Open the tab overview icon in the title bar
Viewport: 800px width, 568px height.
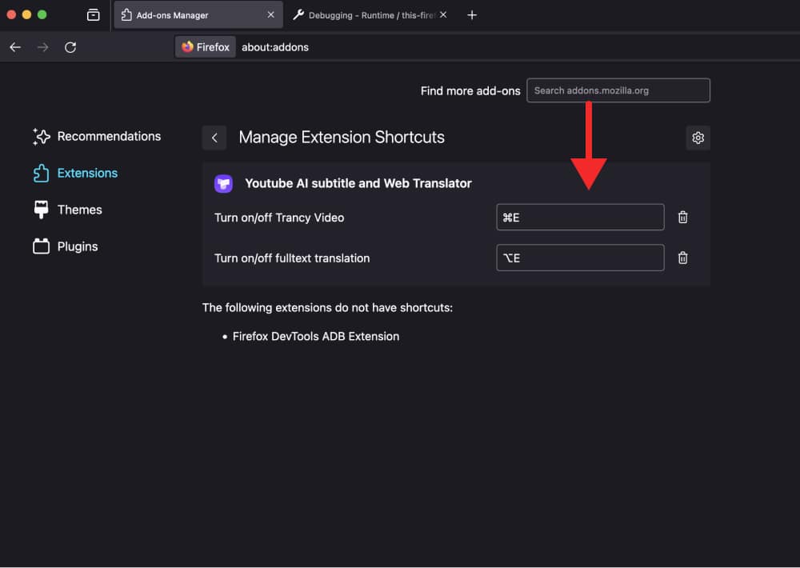pyautogui.click(x=94, y=14)
